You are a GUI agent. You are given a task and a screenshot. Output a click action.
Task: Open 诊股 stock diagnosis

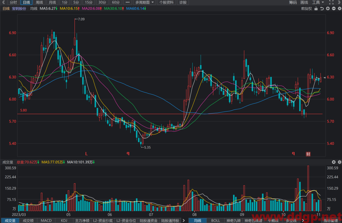[x=183, y=2]
